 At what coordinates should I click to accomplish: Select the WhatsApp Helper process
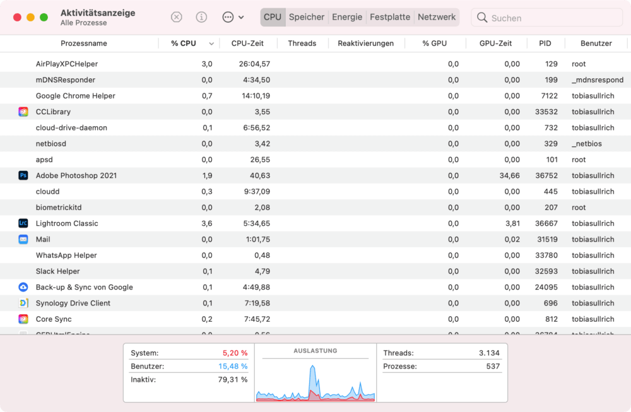pos(66,256)
